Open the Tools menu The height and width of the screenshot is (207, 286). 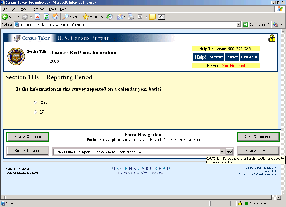52,9
